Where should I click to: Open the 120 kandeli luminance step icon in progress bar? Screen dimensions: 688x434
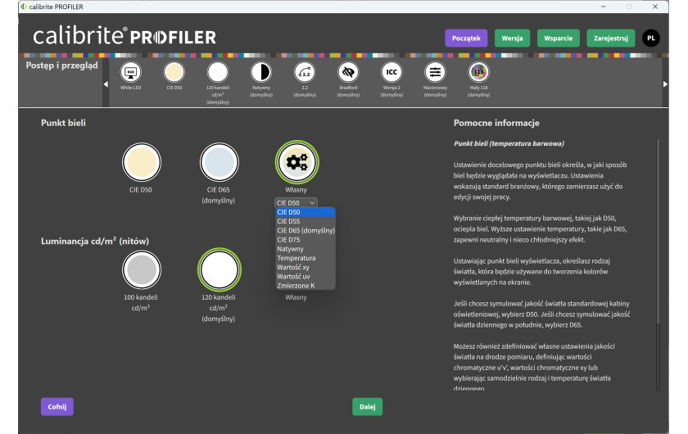pos(218,72)
